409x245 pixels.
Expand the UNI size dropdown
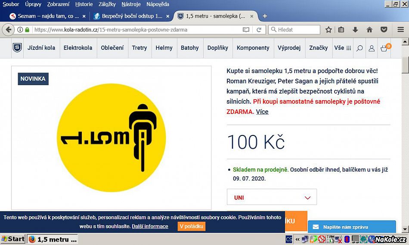[272, 197]
